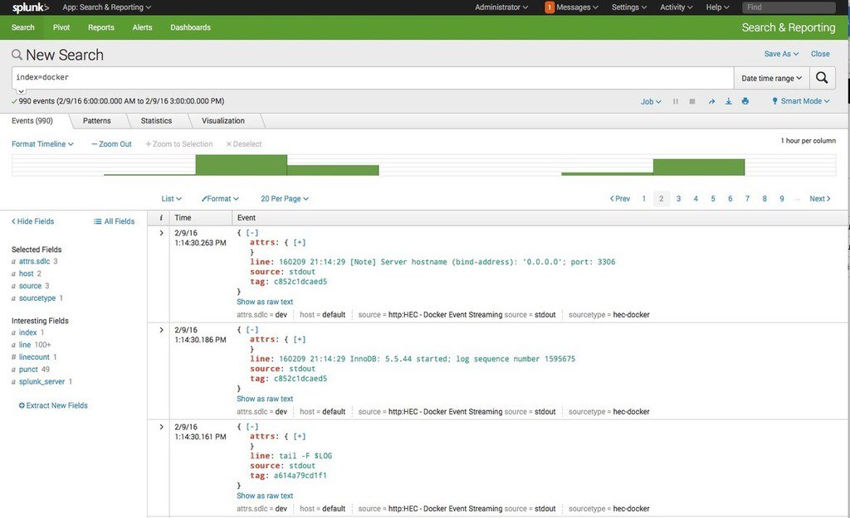Open the orange Messages notification badge

point(550,7)
